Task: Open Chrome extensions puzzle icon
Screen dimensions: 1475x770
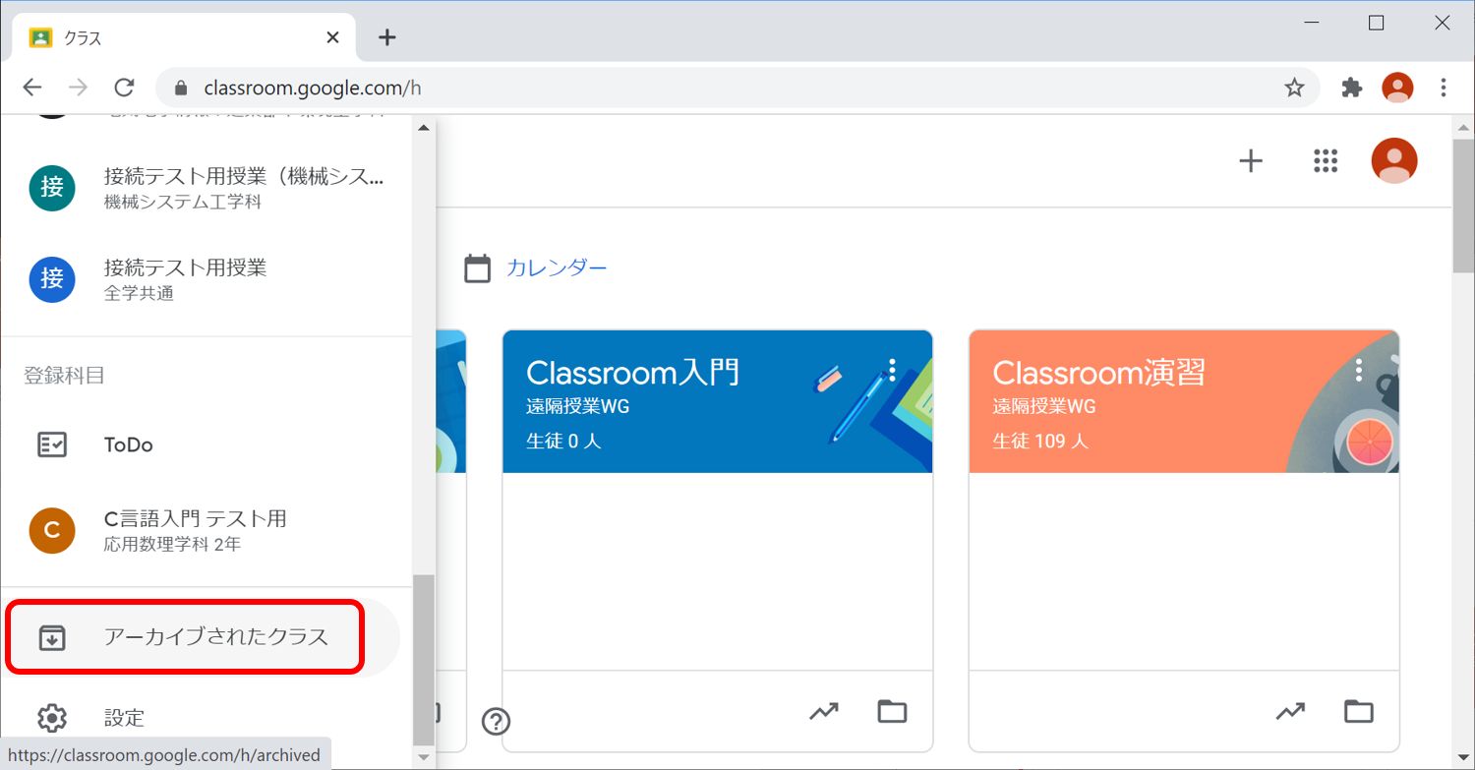Action: click(x=1352, y=88)
